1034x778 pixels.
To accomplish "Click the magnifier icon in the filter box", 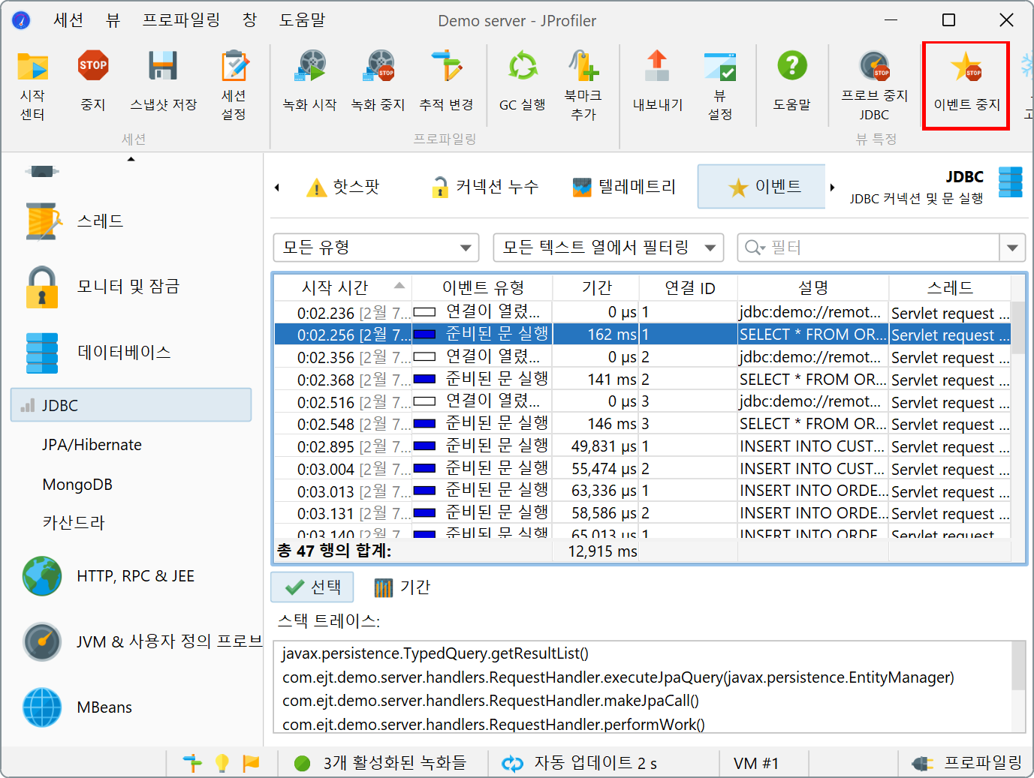I will (755, 248).
